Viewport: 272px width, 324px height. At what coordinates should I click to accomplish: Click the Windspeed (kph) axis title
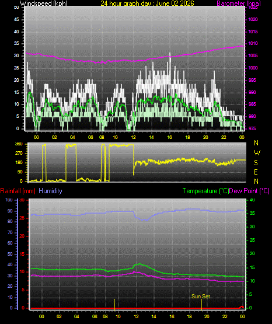44,4
